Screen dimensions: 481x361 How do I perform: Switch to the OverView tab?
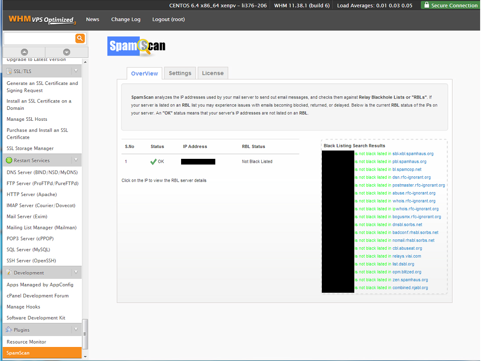click(145, 74)
